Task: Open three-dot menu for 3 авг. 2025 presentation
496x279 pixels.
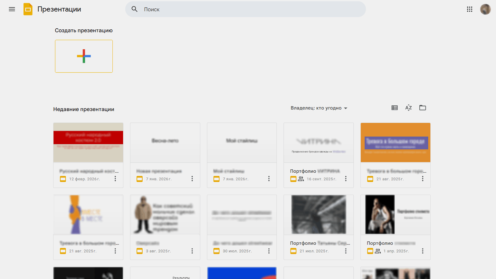Action: tap(192, 251)
